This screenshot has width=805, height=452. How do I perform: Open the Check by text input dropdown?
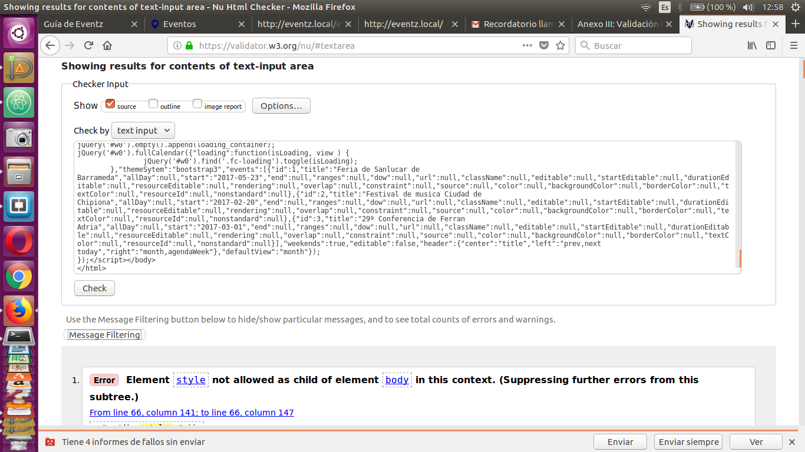click(143, 130)
